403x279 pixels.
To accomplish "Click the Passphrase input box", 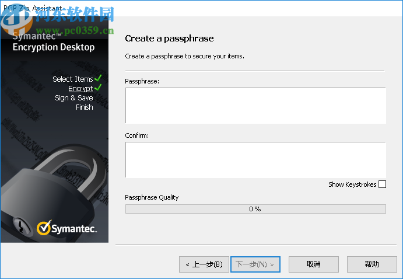I will [255, 106].
